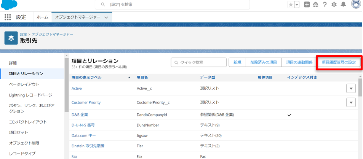
Task: Open the favorites list dropdown arrow
Action: pyautogui.click(x=297, y=5)
